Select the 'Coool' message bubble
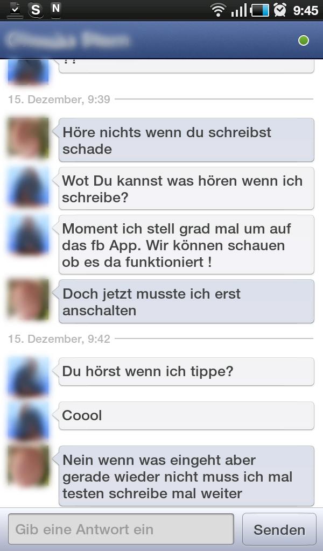Screen dimensions: 323x551 coord(186,415)
